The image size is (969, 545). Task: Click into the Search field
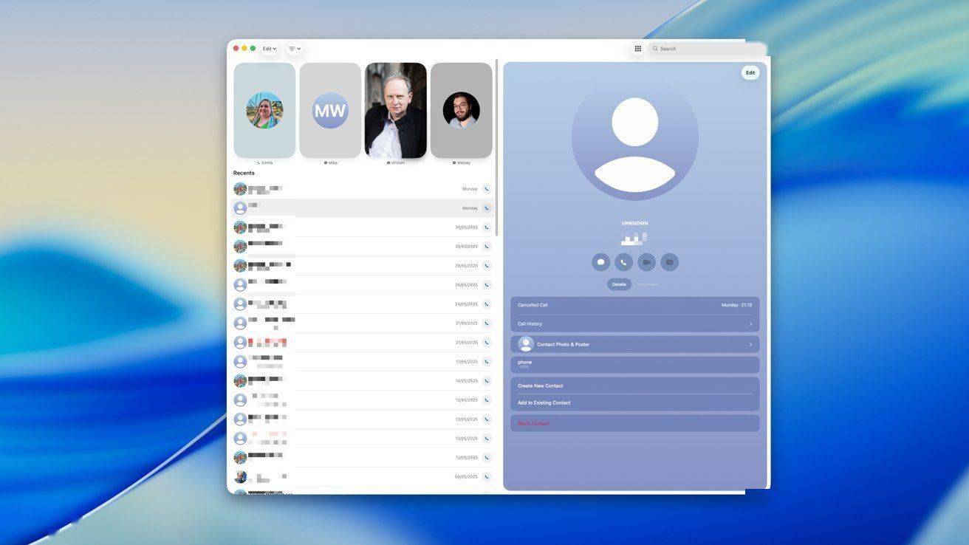708,49
